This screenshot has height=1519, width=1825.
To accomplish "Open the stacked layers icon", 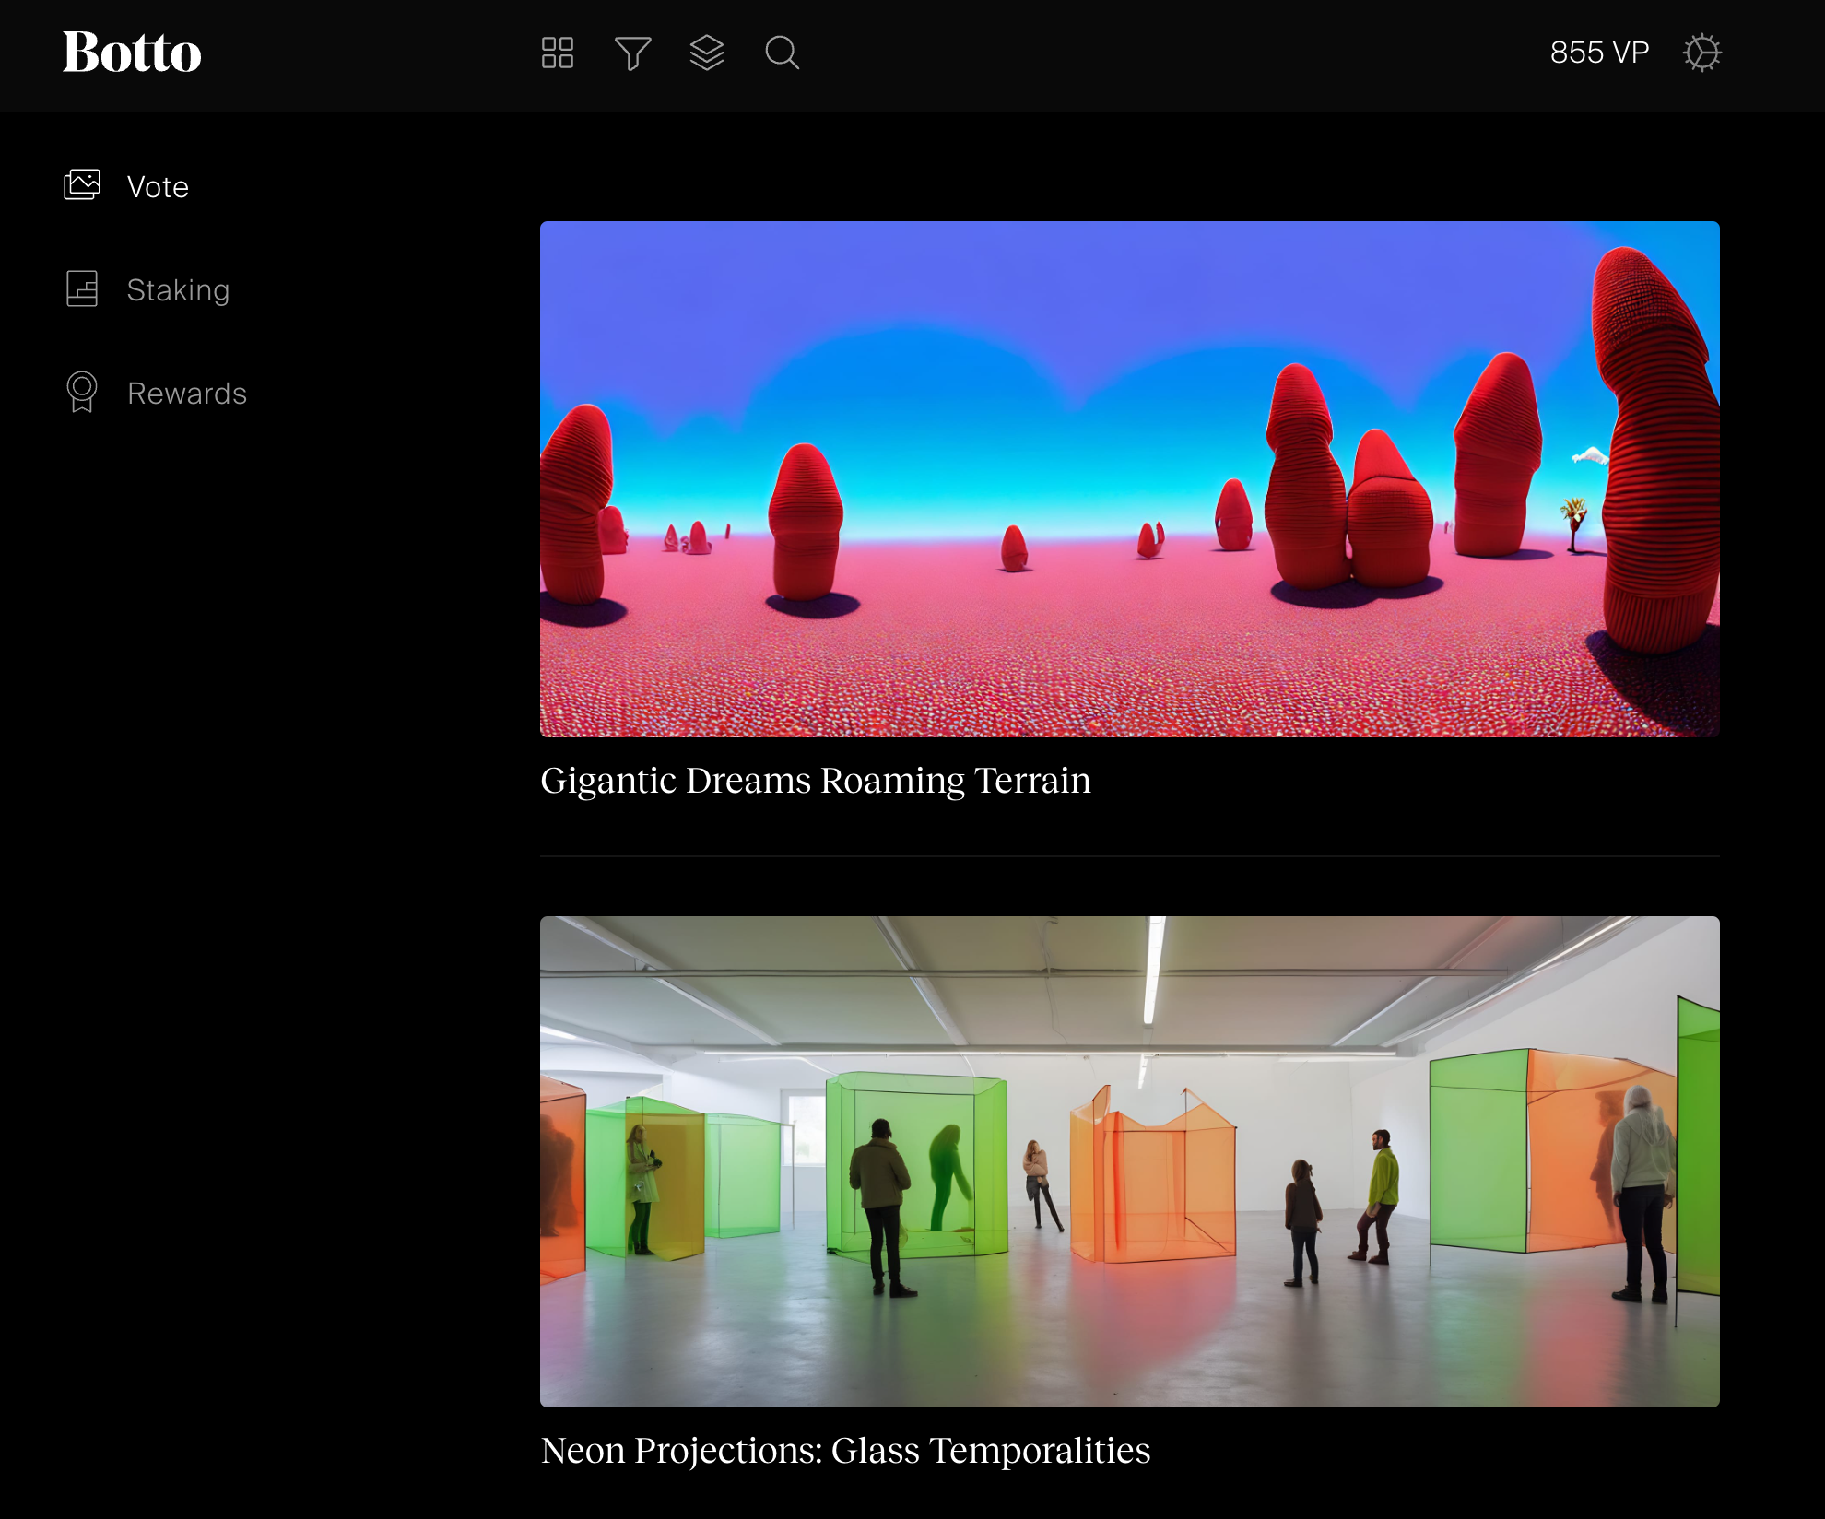I will click(x=707, y=53).
